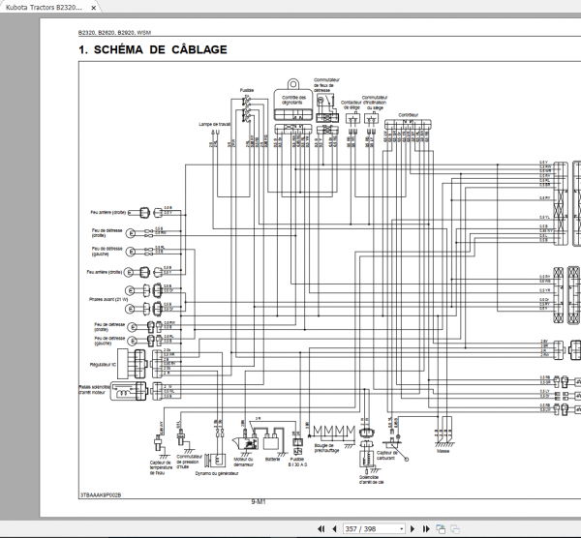
Task: Click the 'Bougie de préchauffage' label
Action: coord(326,448)
